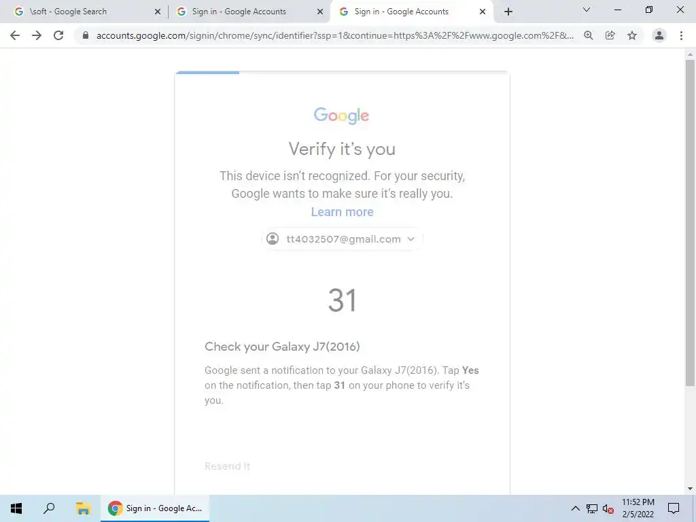This screenshot has width=696, height=522.
Task: Open muted volume tray icon
Action: click(x=608, y=508)
